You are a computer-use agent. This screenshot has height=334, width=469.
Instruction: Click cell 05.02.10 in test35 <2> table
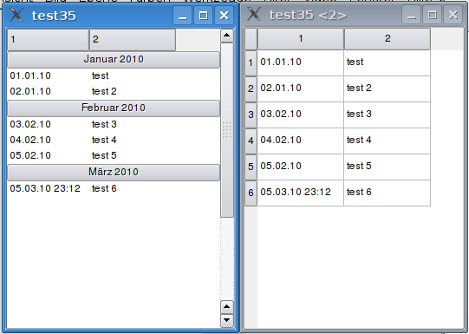[301, 167]
